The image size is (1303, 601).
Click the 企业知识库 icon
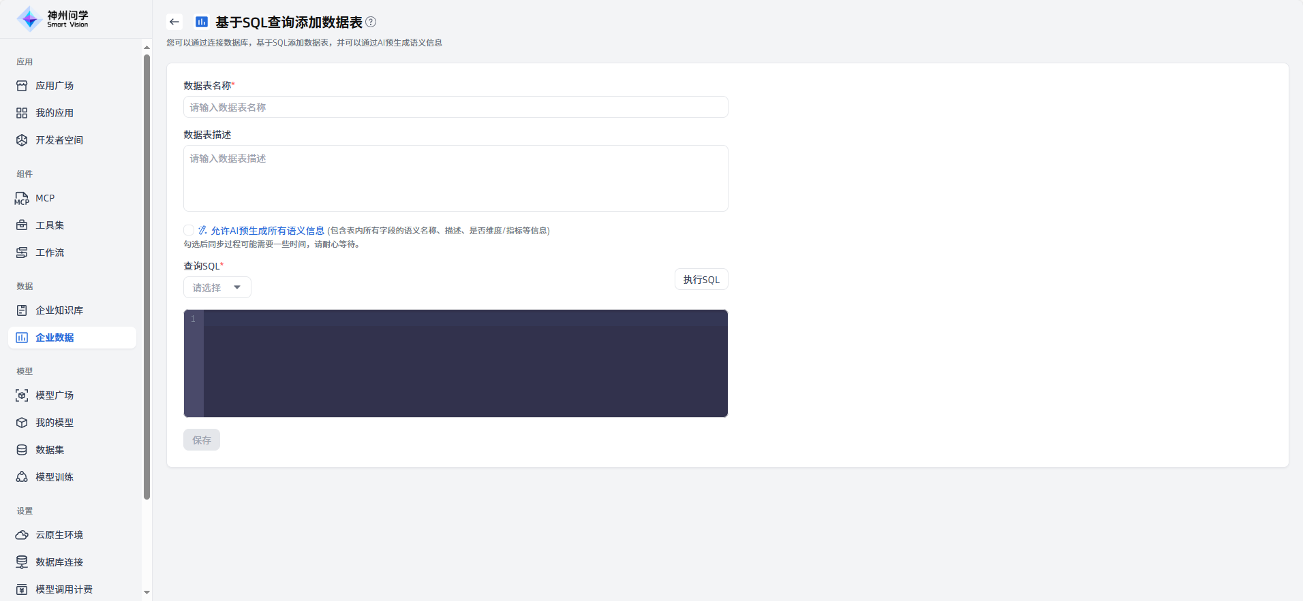[x=22, y=310]
